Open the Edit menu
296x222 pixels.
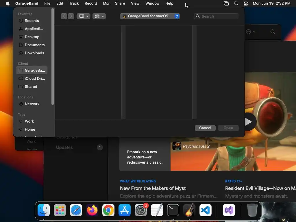point(60,3)
